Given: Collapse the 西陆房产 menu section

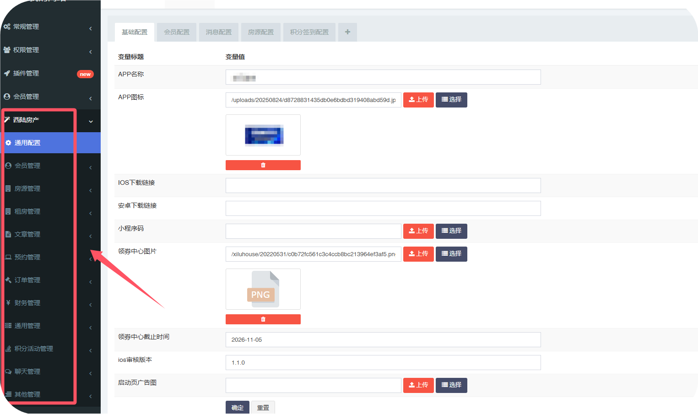Looking at the screenshot, I should pos(91,121).
